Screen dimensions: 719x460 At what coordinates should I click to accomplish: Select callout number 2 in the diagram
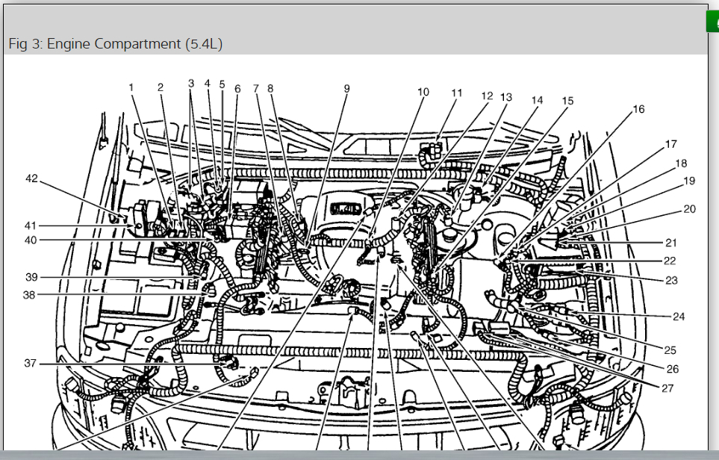tap(161, 87)
